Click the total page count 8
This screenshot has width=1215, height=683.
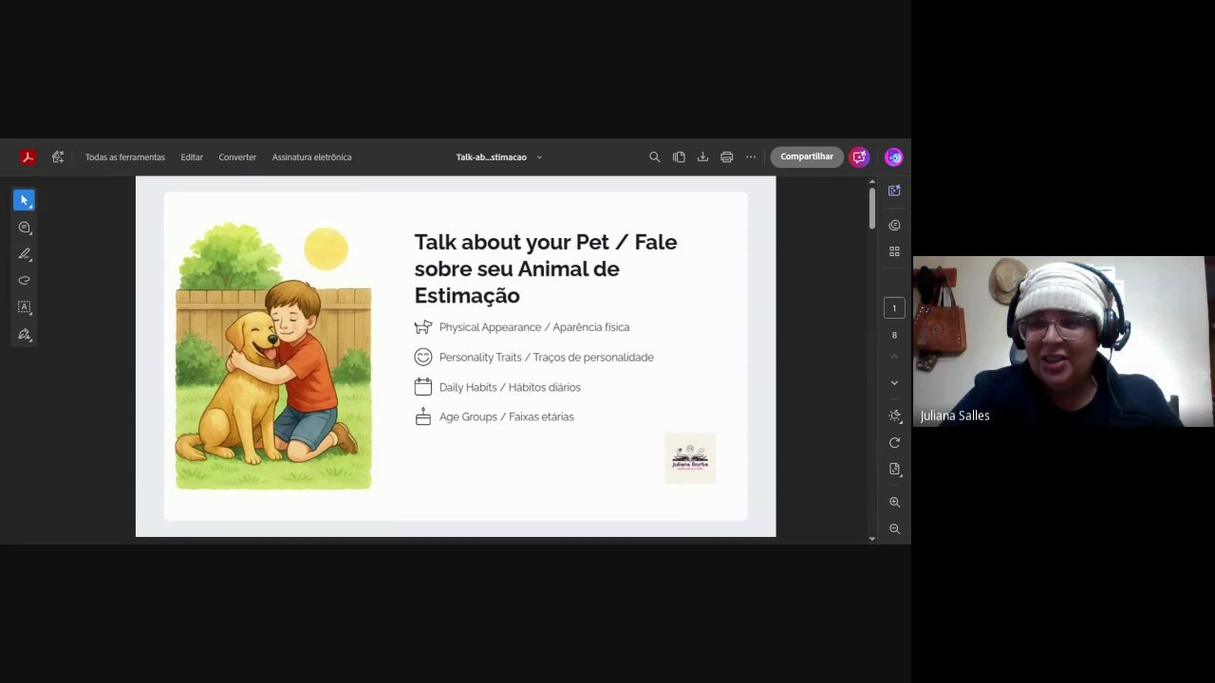pyautogui.click(x=894, y=335)
